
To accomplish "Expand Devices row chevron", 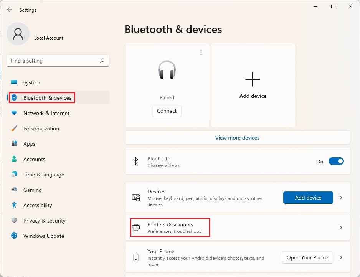I will (341, 198).
